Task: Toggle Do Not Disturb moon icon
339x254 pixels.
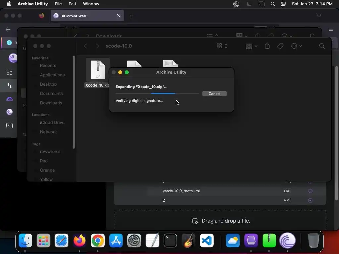Action: [249, 4]
